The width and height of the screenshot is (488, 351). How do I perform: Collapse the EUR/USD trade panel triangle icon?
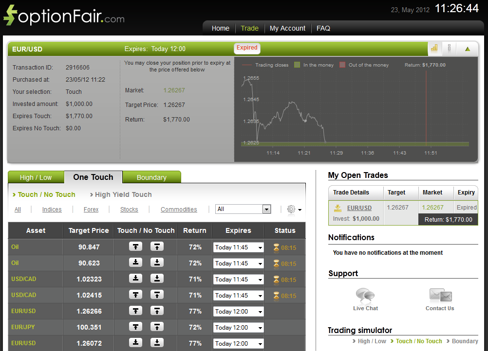coord(466,49)
